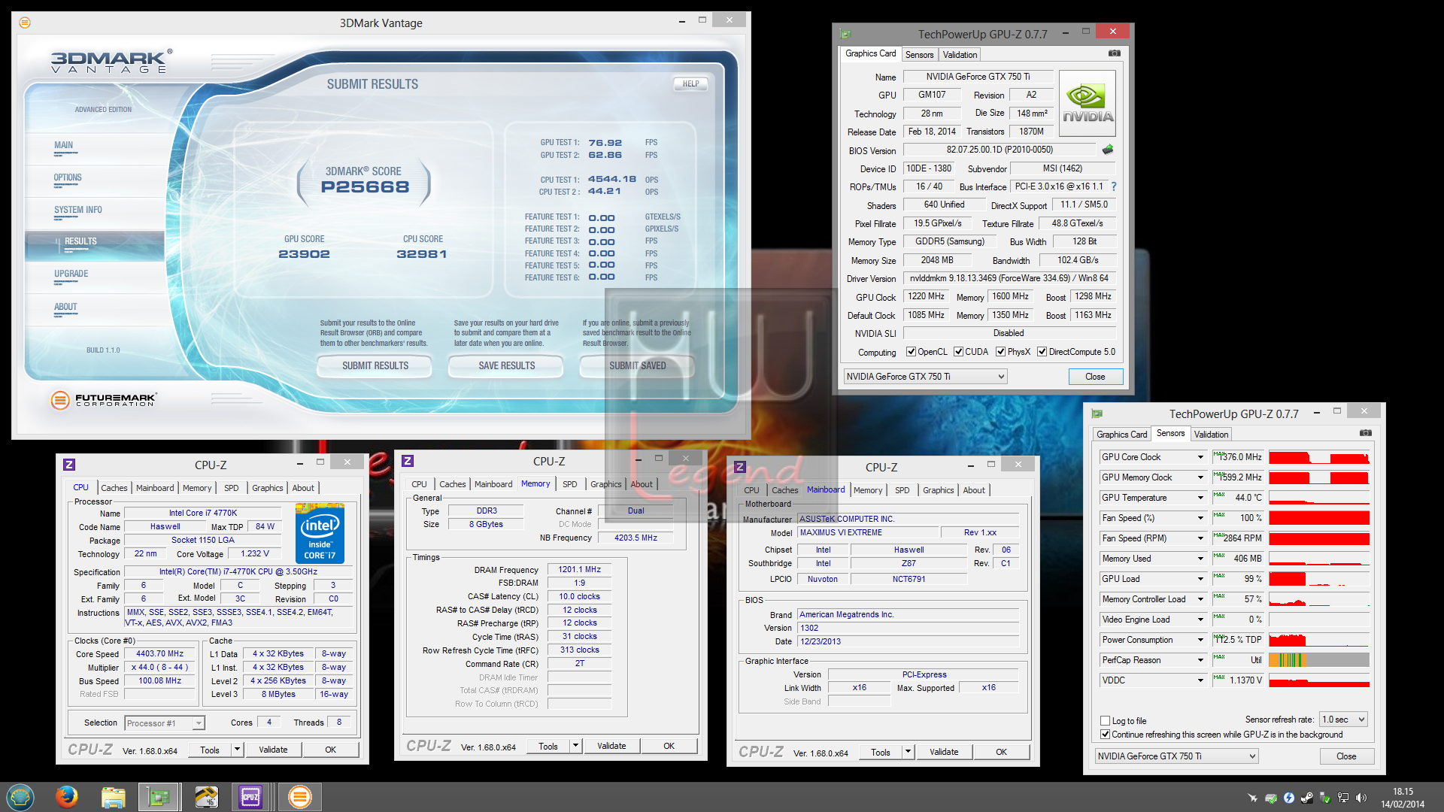This screenshot has height=812, width=1444.
Task: Click the NVIDIA logo in GPU-Z
Action: click(1088, 104)
